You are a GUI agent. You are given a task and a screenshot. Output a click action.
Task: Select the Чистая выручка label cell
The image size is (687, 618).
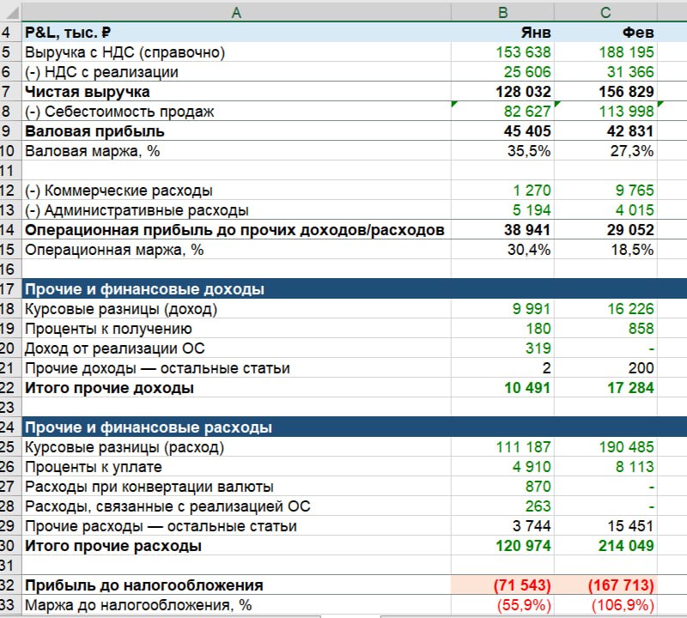(236, 92)
